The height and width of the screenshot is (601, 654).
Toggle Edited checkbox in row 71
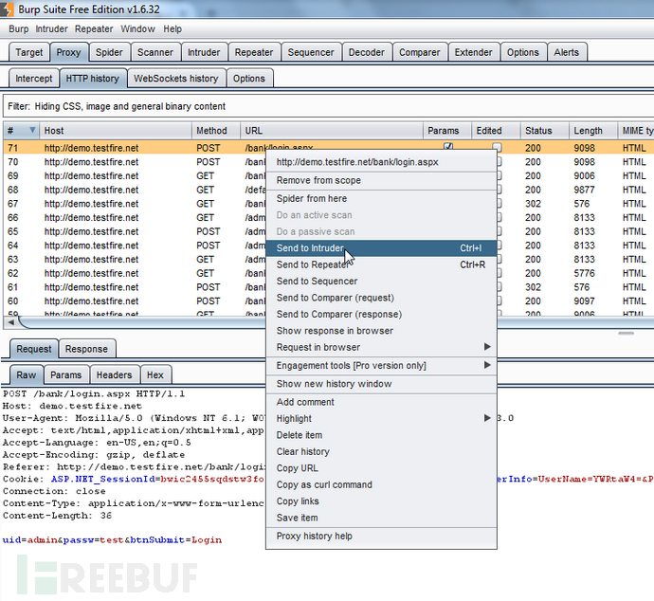[x=497, y=147]
